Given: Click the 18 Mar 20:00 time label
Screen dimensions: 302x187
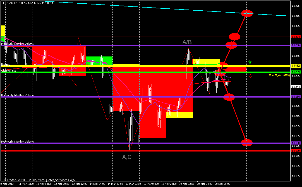Looking at the screenshot, I should [169, 184].
